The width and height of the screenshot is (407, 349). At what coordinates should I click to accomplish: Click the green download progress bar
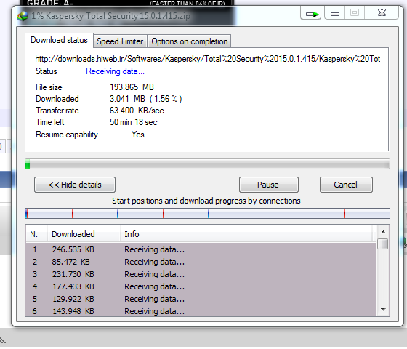click(x=207, y=164)
